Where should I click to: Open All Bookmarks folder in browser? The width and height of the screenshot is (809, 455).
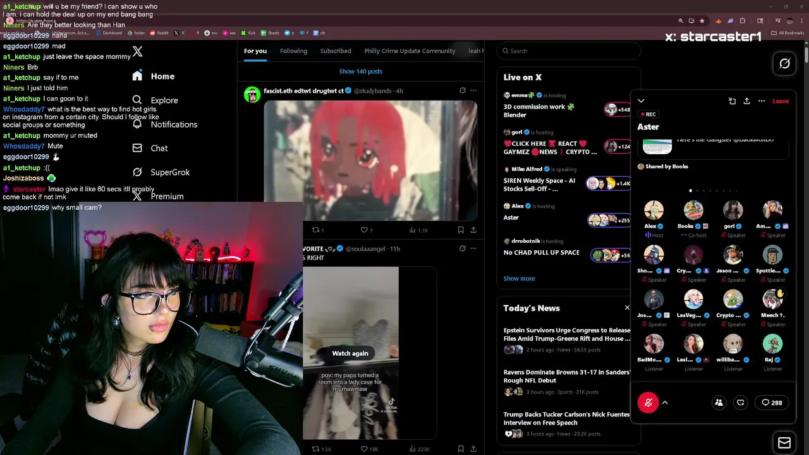(x=788, y=33)
